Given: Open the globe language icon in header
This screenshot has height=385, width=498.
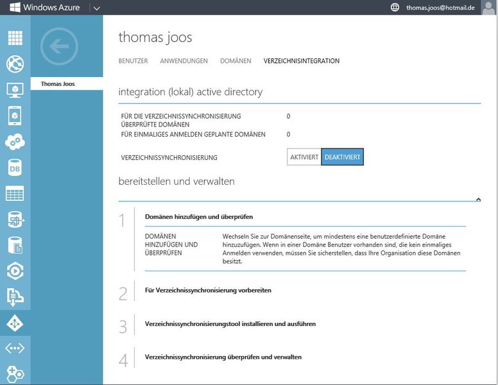Looking at the screenshot, I should point(395,7).
